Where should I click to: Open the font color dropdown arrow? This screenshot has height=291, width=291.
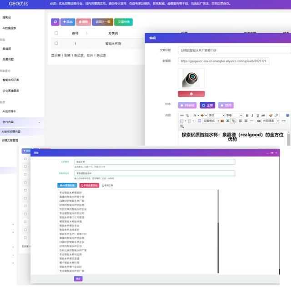[198, 115]
